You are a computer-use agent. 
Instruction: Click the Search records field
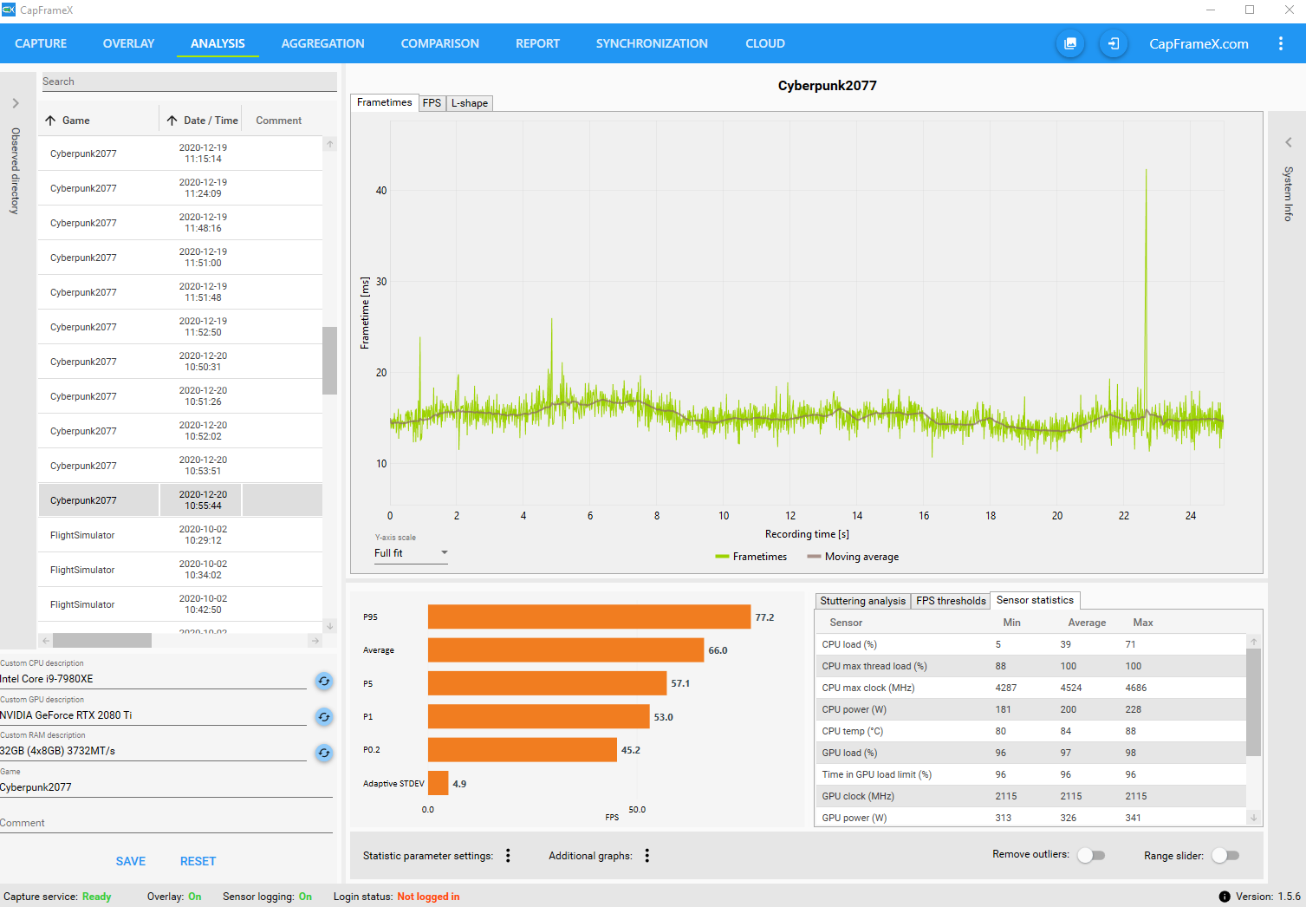tap(189, 82)
